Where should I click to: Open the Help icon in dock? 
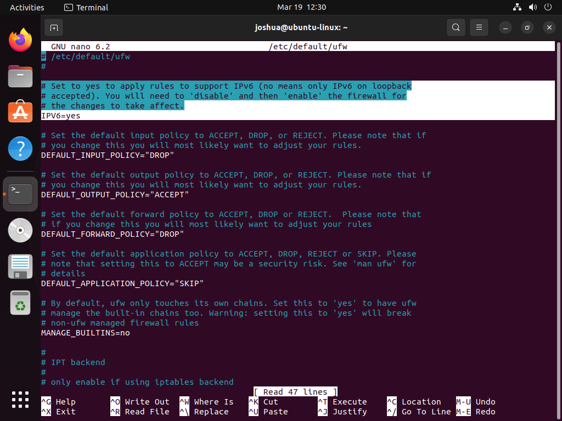tap(20, 149)
